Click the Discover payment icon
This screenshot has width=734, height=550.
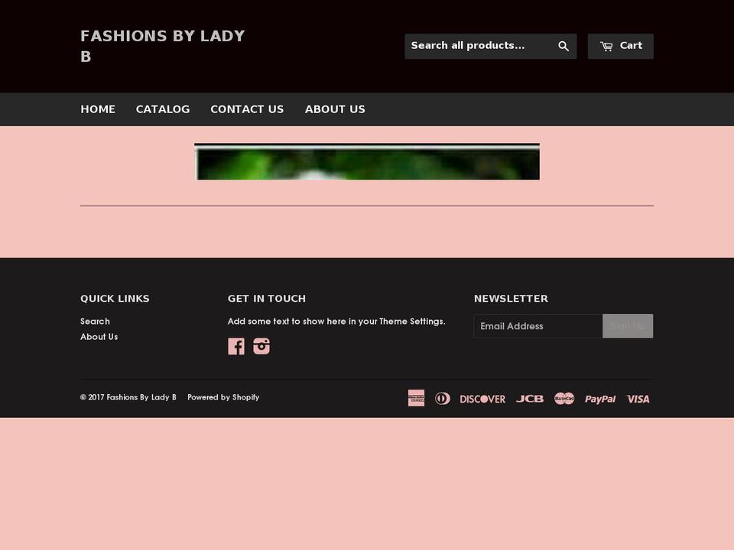click(482, 399)
